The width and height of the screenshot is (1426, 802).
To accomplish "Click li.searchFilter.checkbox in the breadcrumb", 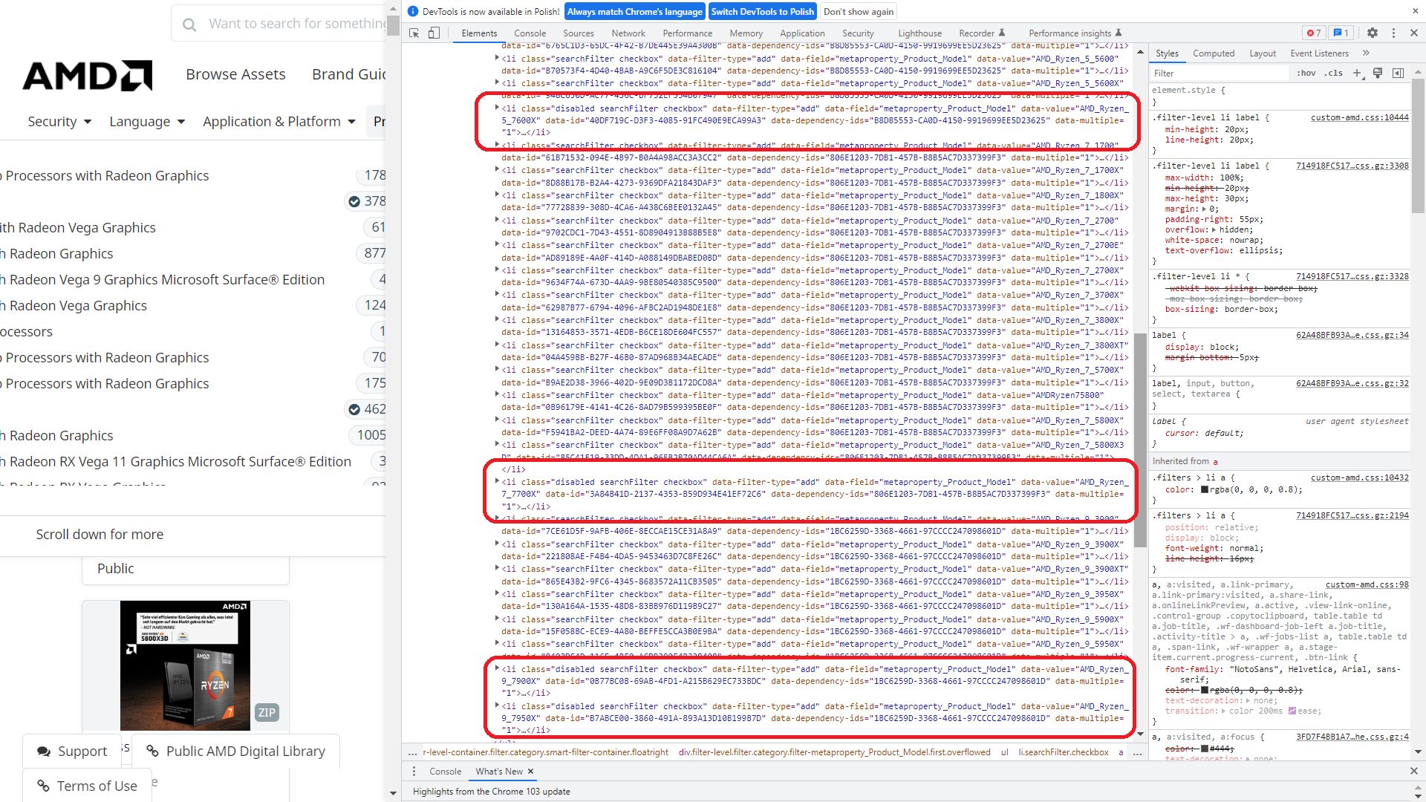I will (x=1064, y=752).
